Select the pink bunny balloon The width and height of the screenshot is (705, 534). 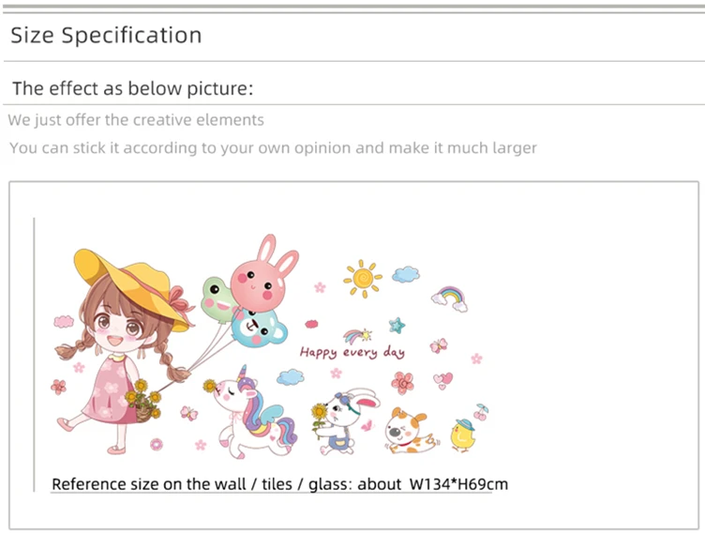(264, 274)
